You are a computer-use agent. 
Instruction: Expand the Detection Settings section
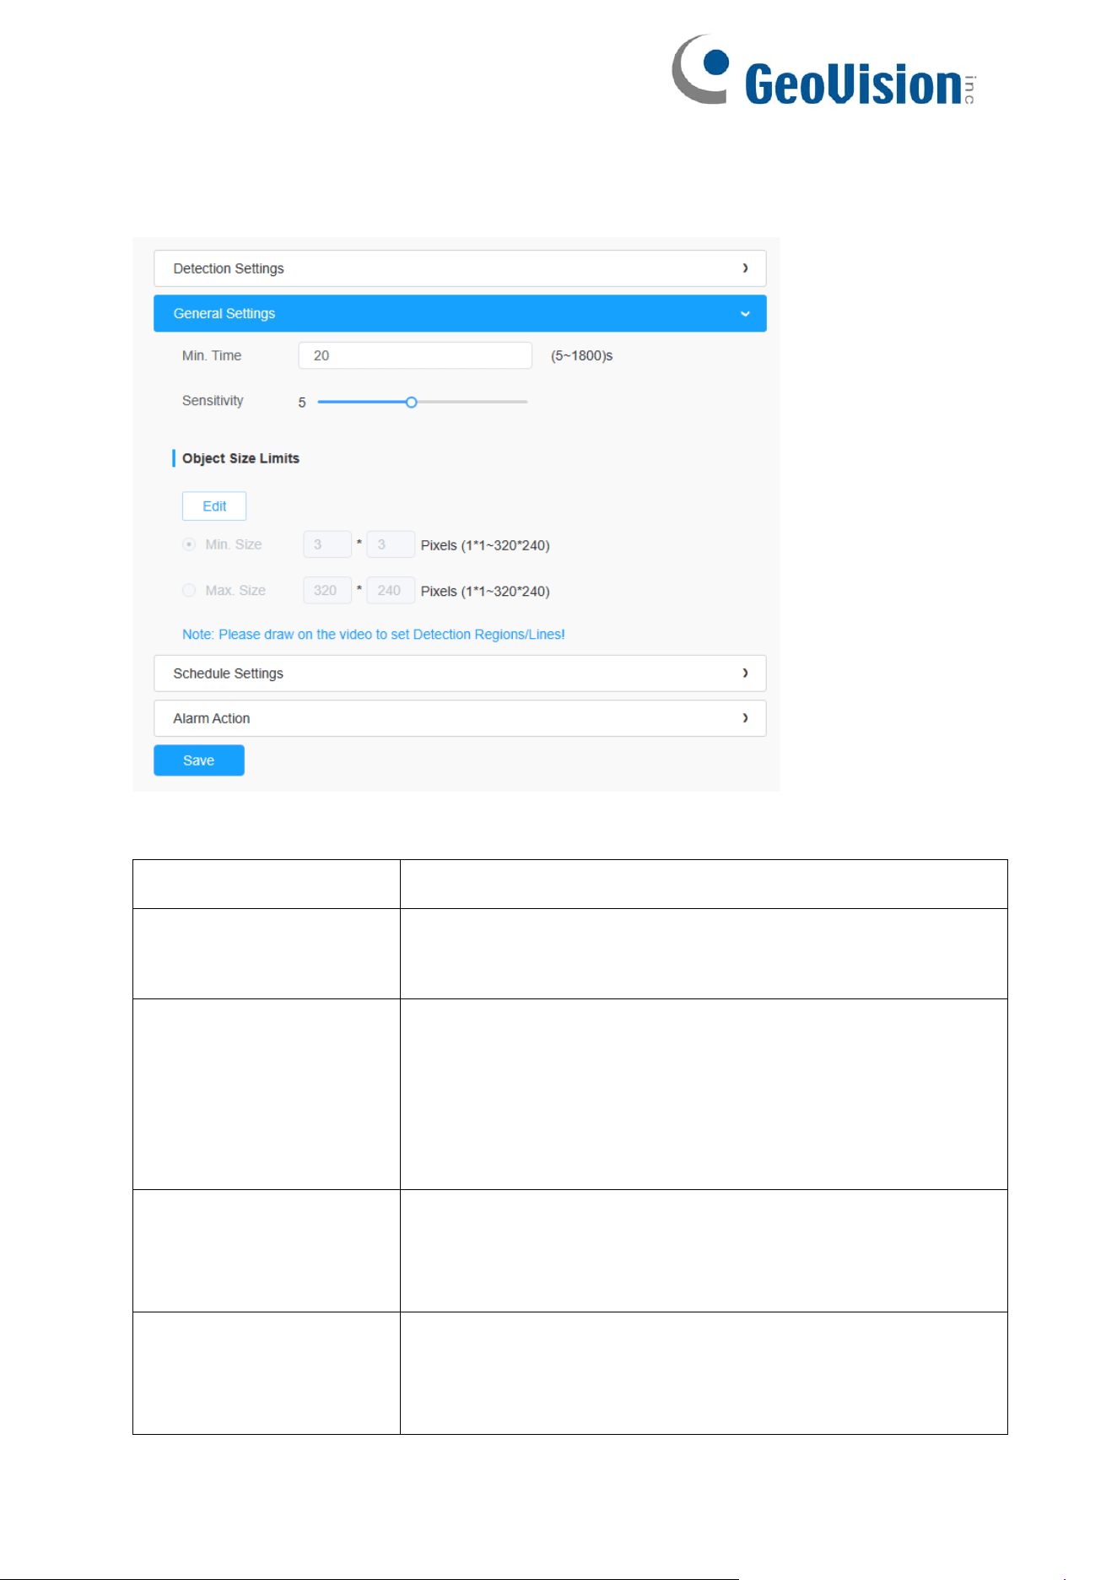click(x=460, y=268)
